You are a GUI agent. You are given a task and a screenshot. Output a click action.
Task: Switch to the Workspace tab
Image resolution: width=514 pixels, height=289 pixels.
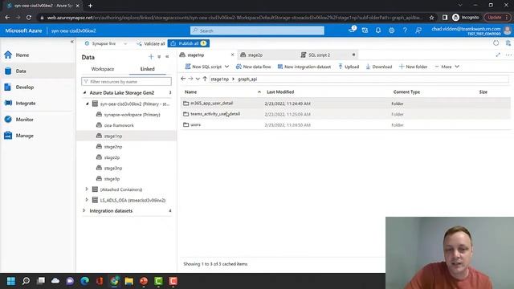[103, 69]
